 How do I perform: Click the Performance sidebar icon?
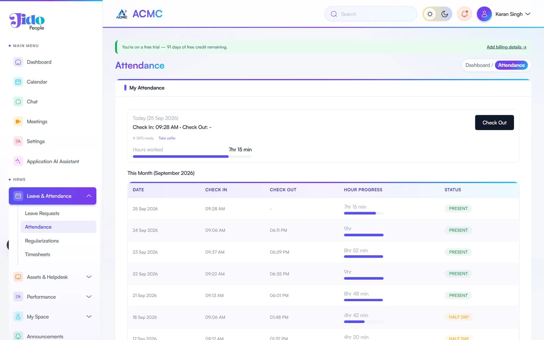(x=18, y=297)
